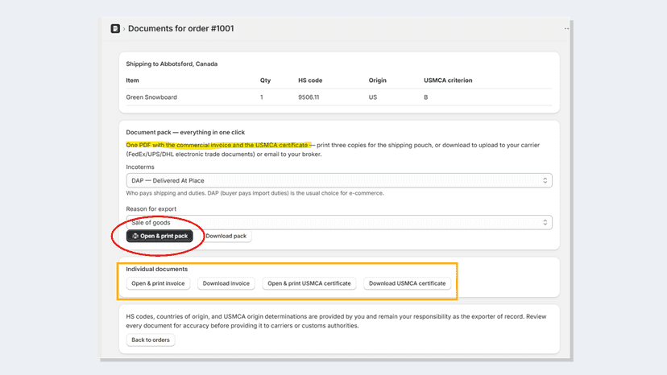Click the Item column header
The height and width of the screenshot is (375, 667).
click(132, 80)
